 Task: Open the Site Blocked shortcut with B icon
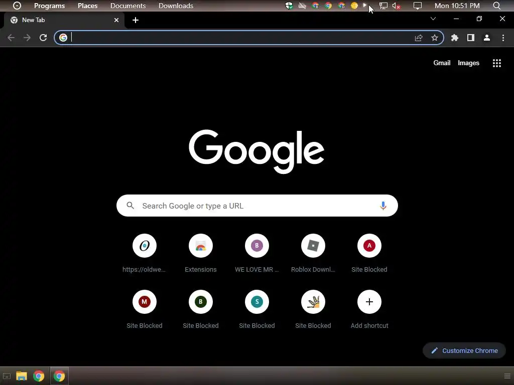pyautogui.click(x=201, y=310)
